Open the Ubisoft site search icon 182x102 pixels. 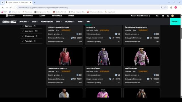[157, 16]
